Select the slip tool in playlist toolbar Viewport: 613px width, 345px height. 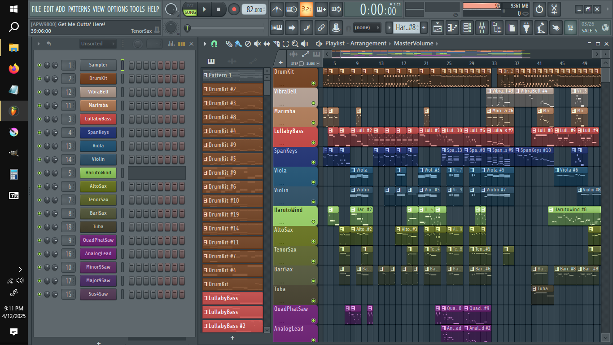[267, 44]
